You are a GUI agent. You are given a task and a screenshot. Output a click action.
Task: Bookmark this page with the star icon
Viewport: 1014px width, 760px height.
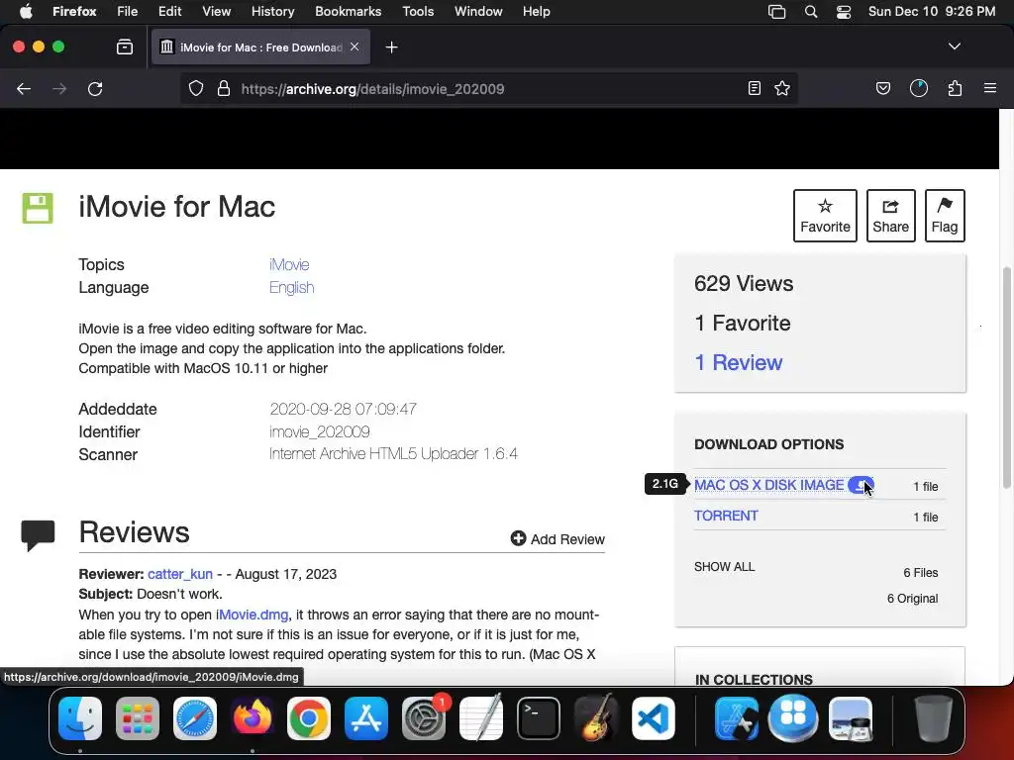782,88
